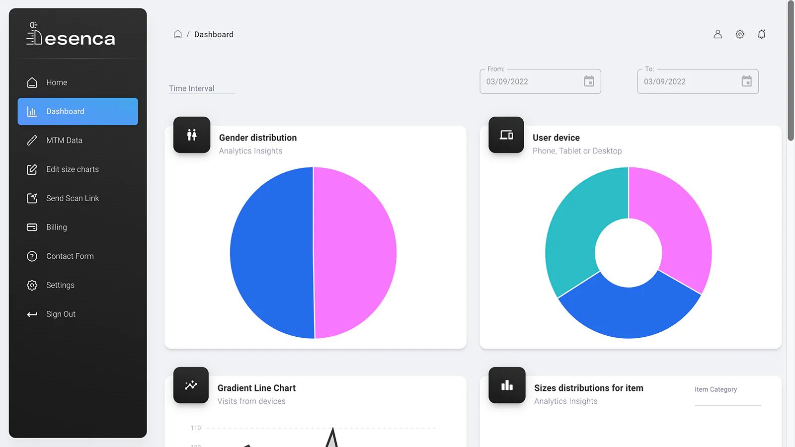
Task: Expand the Time Interval dropdown
Action: (202, 88)
